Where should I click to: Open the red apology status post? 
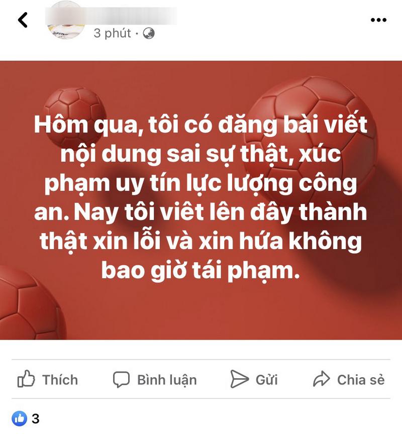coord(201,200)
